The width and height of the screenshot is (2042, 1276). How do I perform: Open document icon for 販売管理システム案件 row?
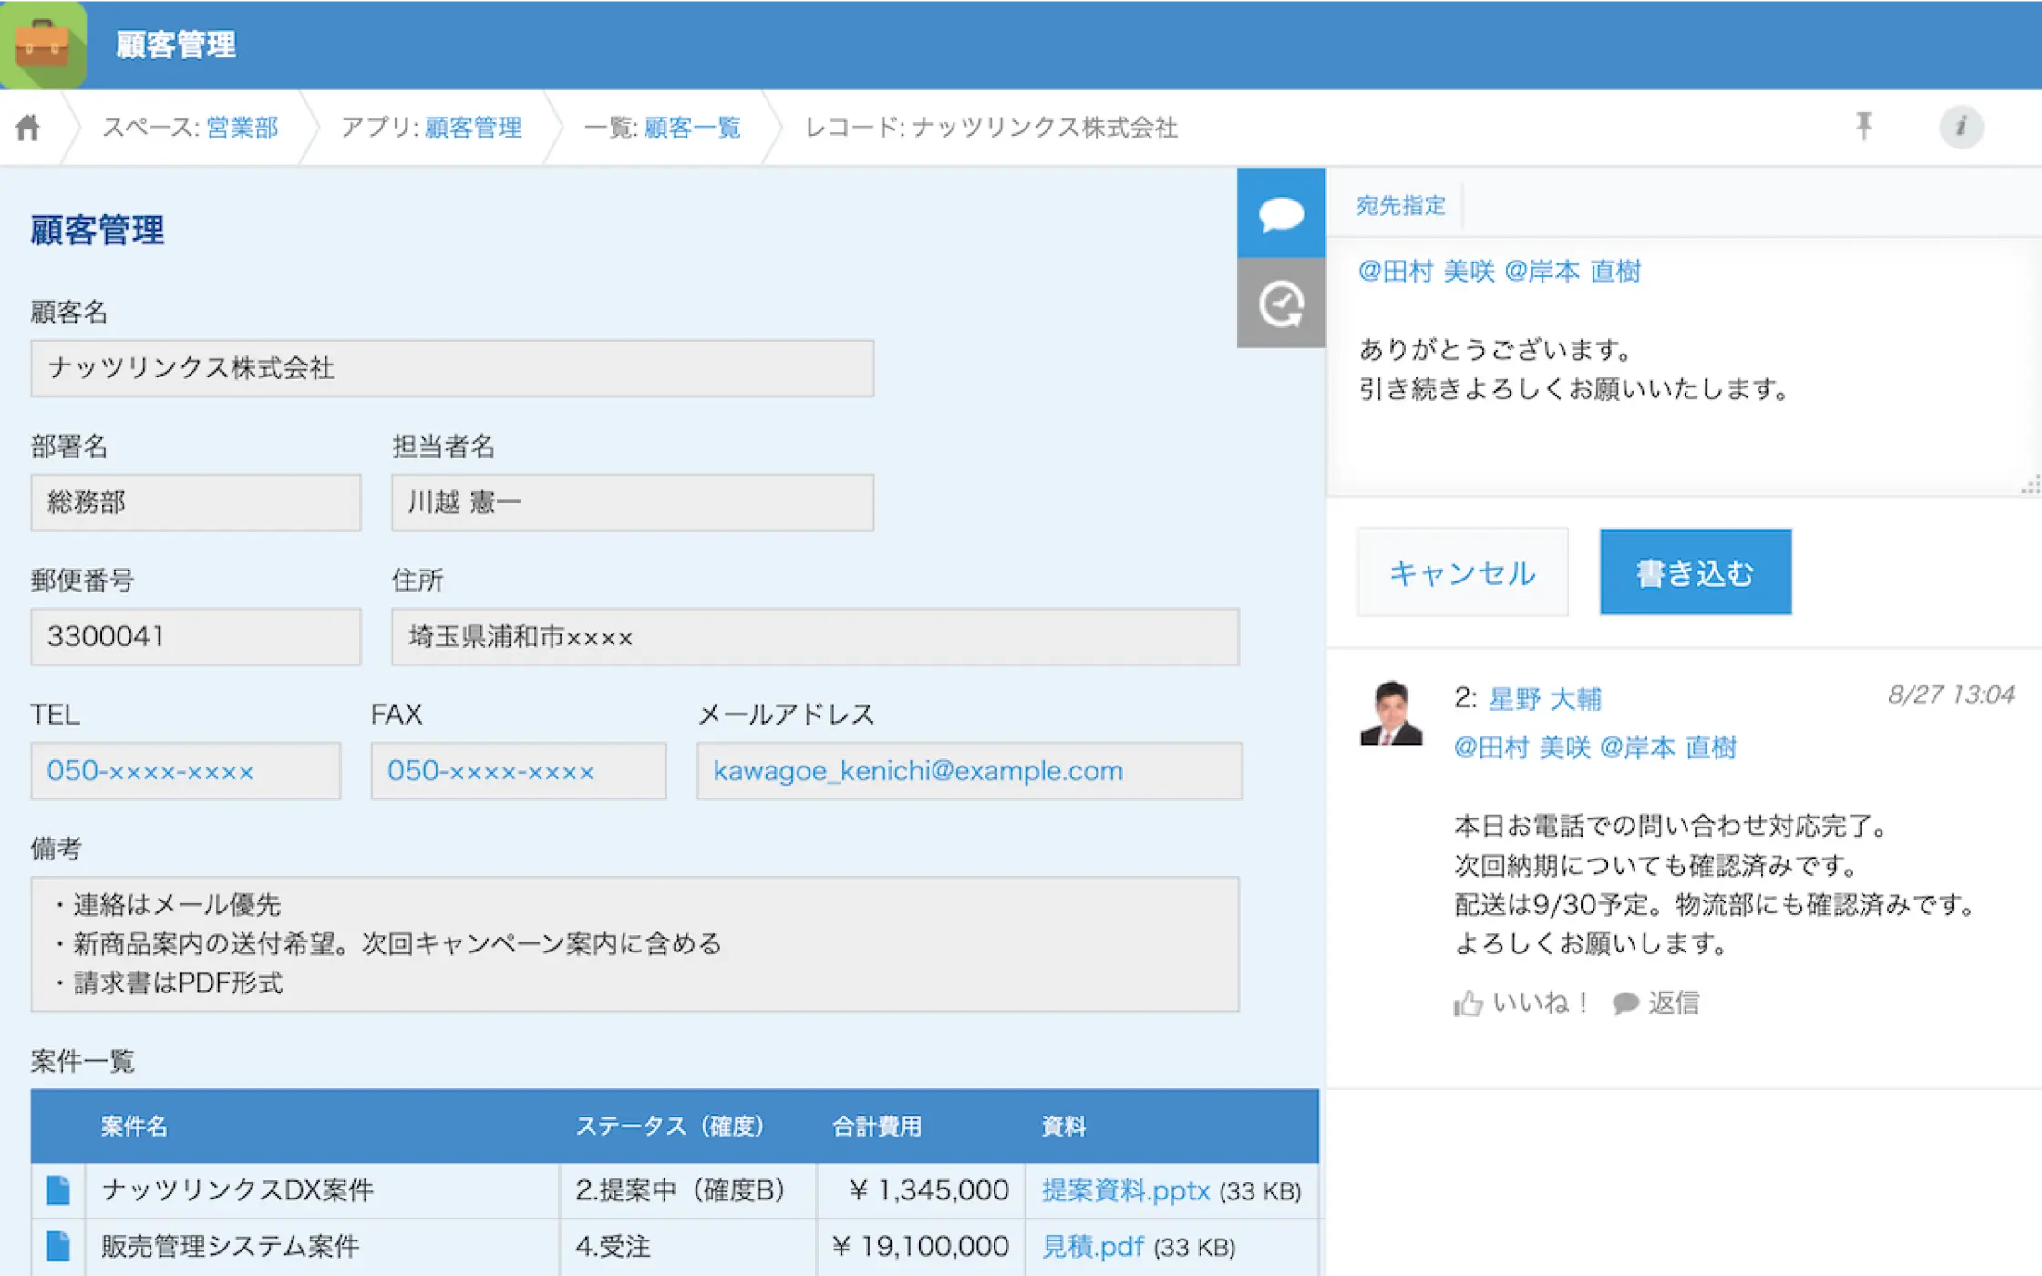pyautogui.click(x=58, y=1246)
